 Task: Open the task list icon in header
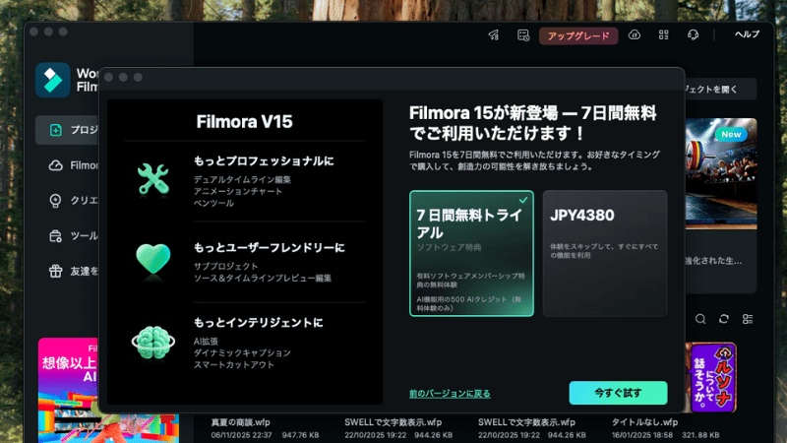point(523,35)
